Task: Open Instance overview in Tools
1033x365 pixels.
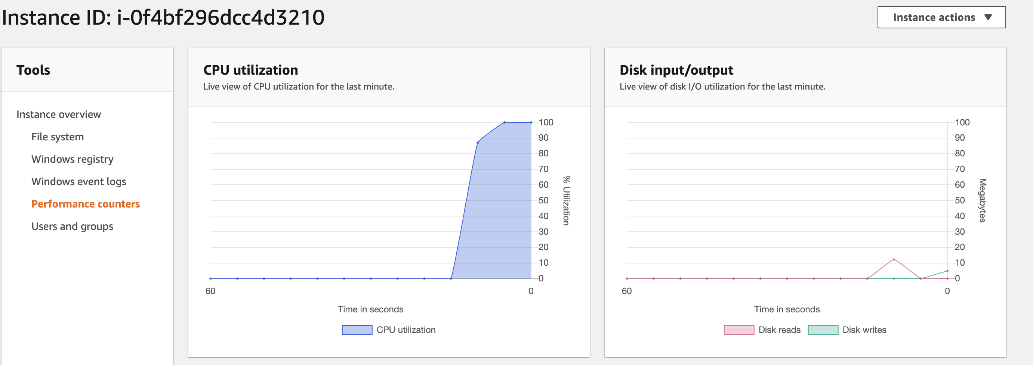Action: tap(59, 115)
